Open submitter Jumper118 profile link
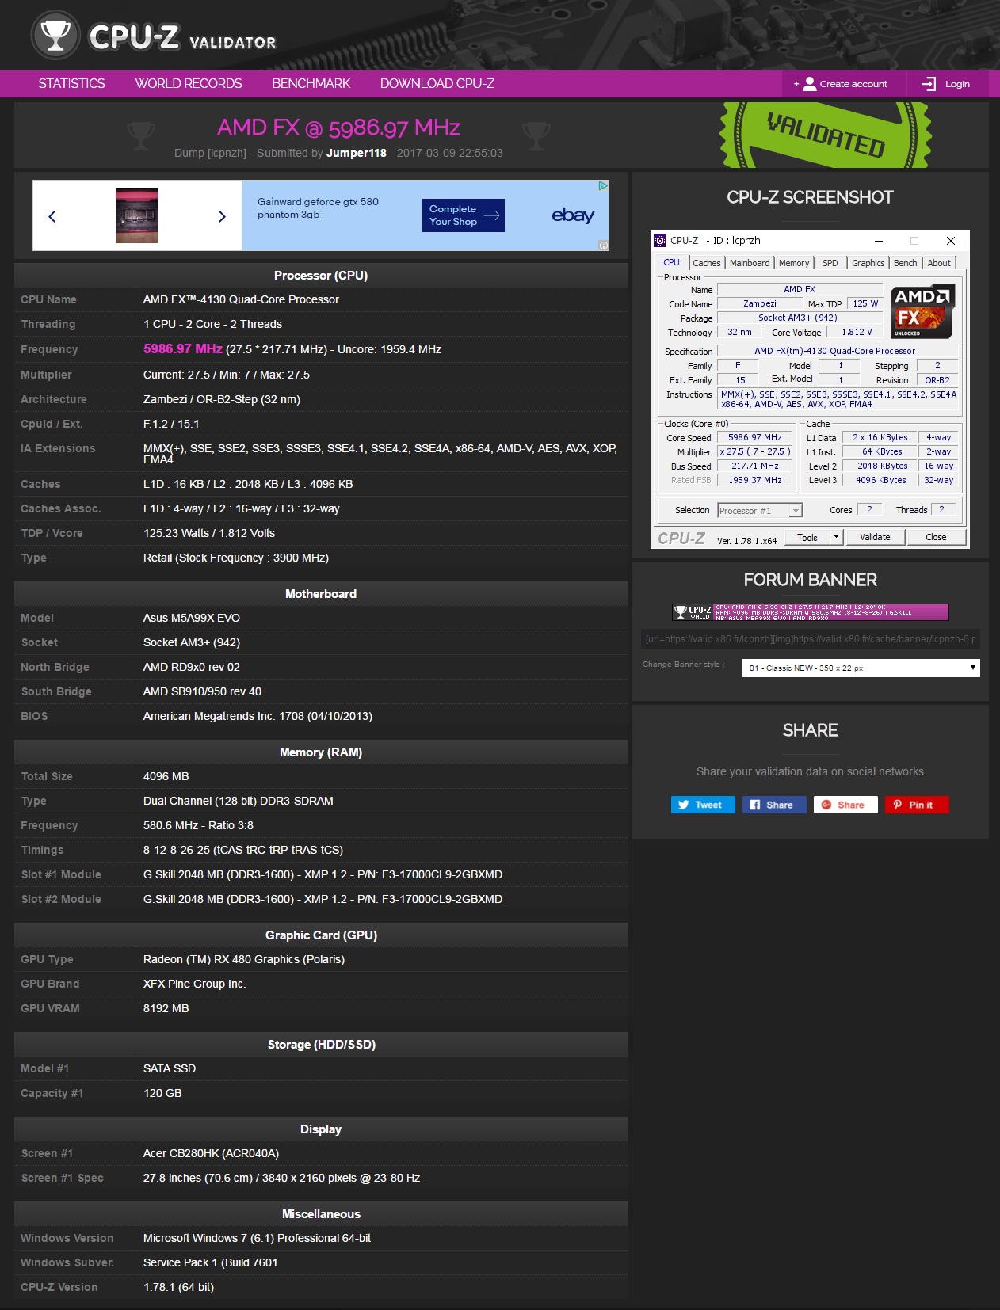The image size is (1000, 1310). click(x=356, y=153)
